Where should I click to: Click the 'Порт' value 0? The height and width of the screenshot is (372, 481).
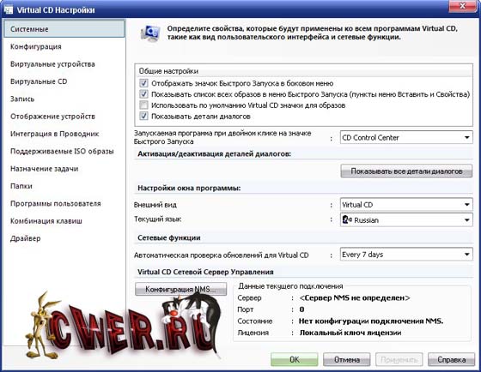301,309
